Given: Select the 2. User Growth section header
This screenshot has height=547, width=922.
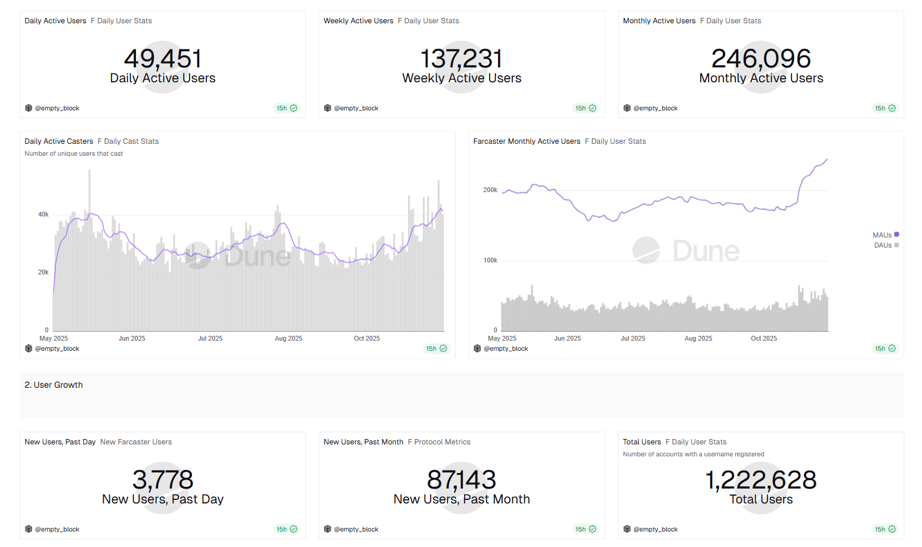Looking at the screenshot, I should click(x=53, y=385).
